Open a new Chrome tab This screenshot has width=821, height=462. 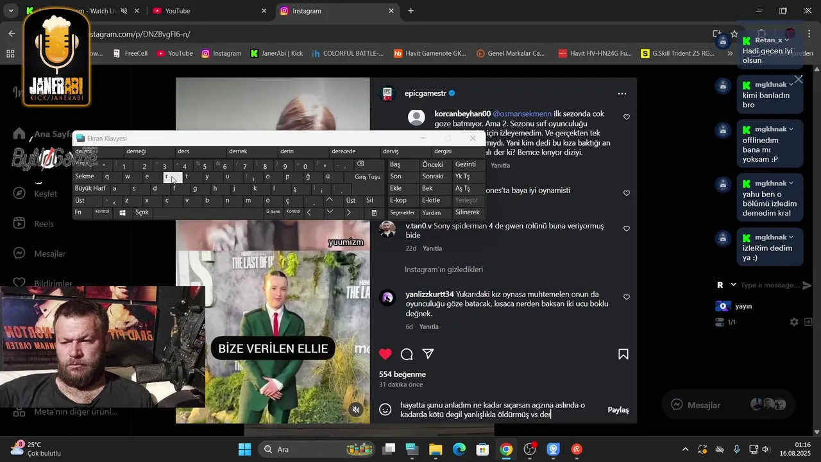click(411, 11)
